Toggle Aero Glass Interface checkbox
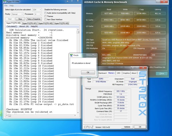This screenshot has width=172, height=136. click(x=45, y=19)
